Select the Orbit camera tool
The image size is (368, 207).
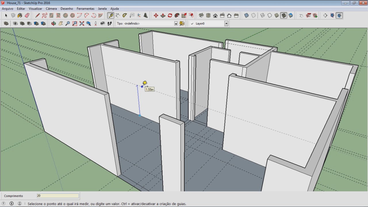point(53,24)
